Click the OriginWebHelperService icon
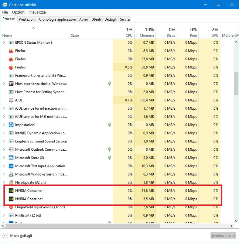 pos(11,207)
